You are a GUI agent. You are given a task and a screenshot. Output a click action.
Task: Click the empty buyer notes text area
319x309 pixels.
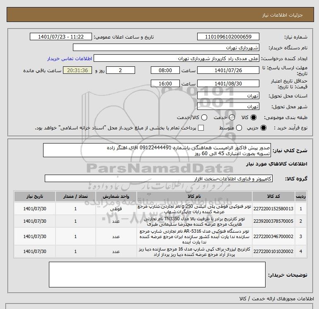(x=157, y=275)
